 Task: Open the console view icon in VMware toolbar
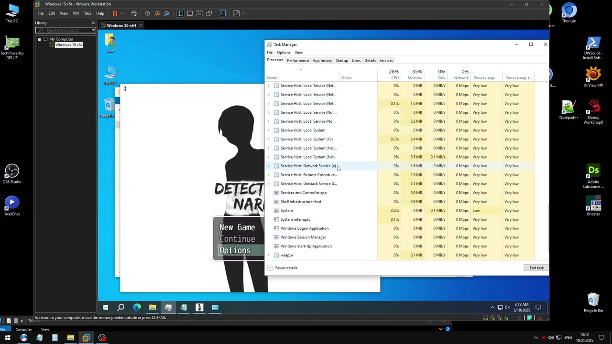click(x=223, y=13)
